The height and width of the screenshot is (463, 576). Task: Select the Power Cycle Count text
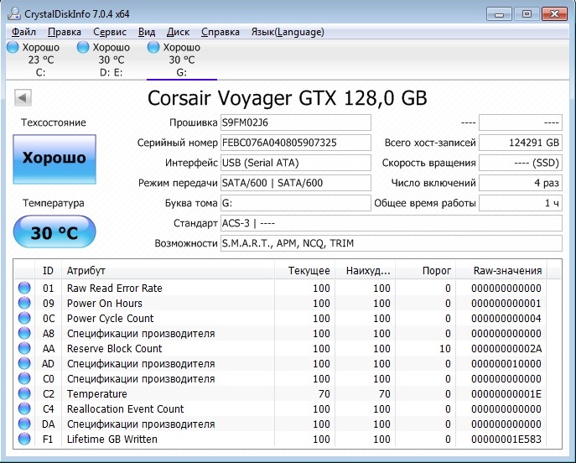point(110,318)
